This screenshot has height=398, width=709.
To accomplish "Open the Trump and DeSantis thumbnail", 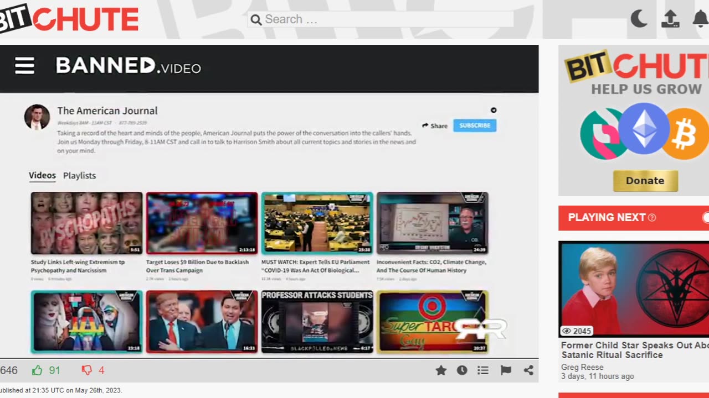I will [x=202, y=322].
